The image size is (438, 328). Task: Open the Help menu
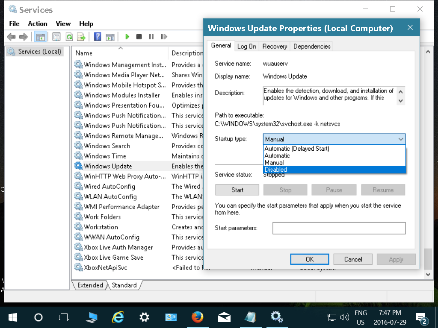(86, 24)
